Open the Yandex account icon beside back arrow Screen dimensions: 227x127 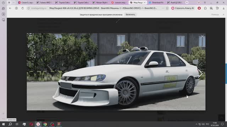[x=17, y=8]
